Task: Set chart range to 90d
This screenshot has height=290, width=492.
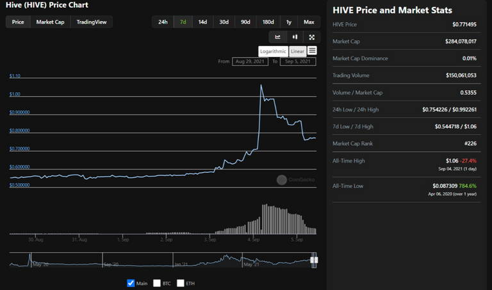Action: [x=245, y=22]
